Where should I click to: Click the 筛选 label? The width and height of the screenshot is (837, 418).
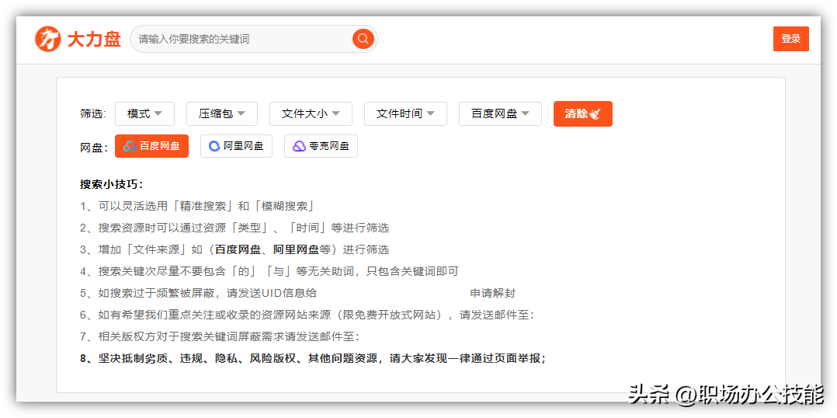93,113
